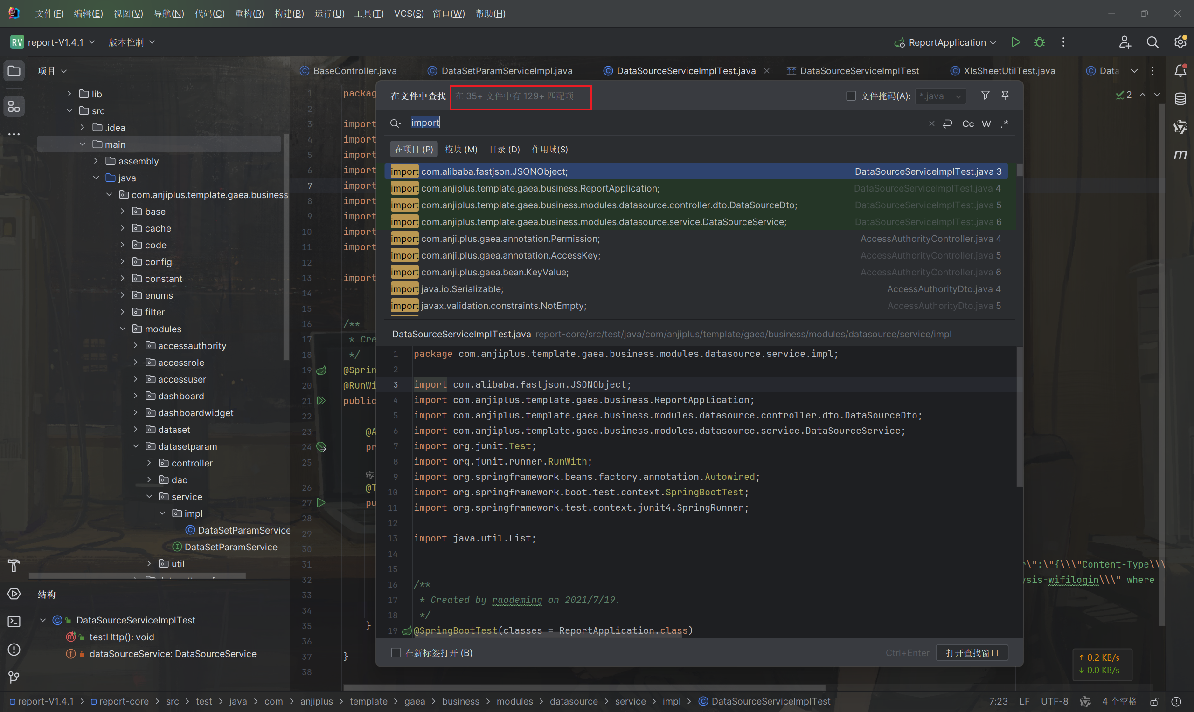Toggle match case Cc option
1194x712 pixels.
click(x=968, y=124)
